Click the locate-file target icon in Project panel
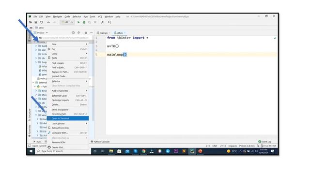 73,33
